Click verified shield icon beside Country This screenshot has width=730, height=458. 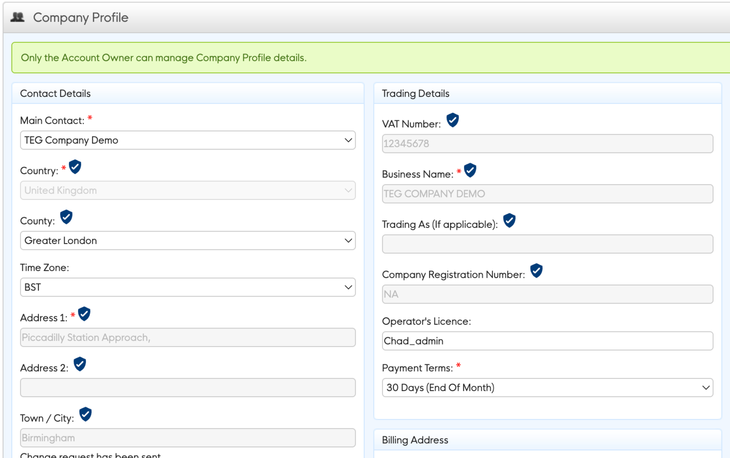(75, 167)
